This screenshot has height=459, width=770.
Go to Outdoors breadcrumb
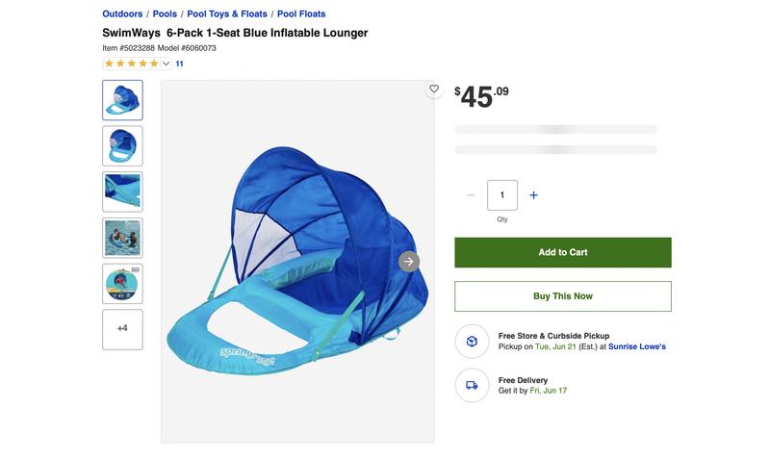click(x=122, y=13)
